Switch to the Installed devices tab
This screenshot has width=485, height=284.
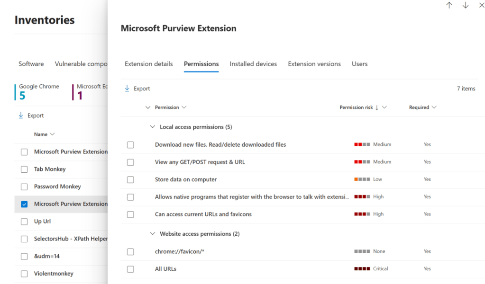(x=253, y=64)
